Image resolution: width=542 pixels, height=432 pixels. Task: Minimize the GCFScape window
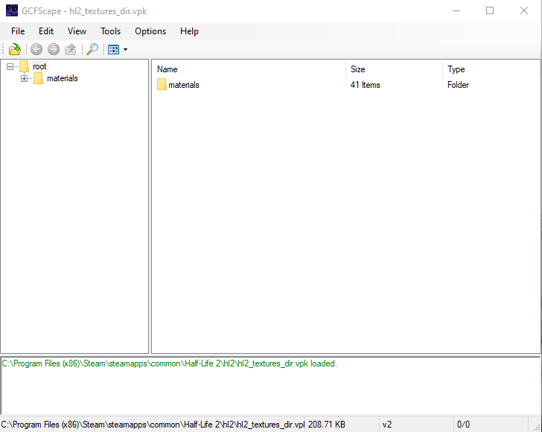point(456,10)
